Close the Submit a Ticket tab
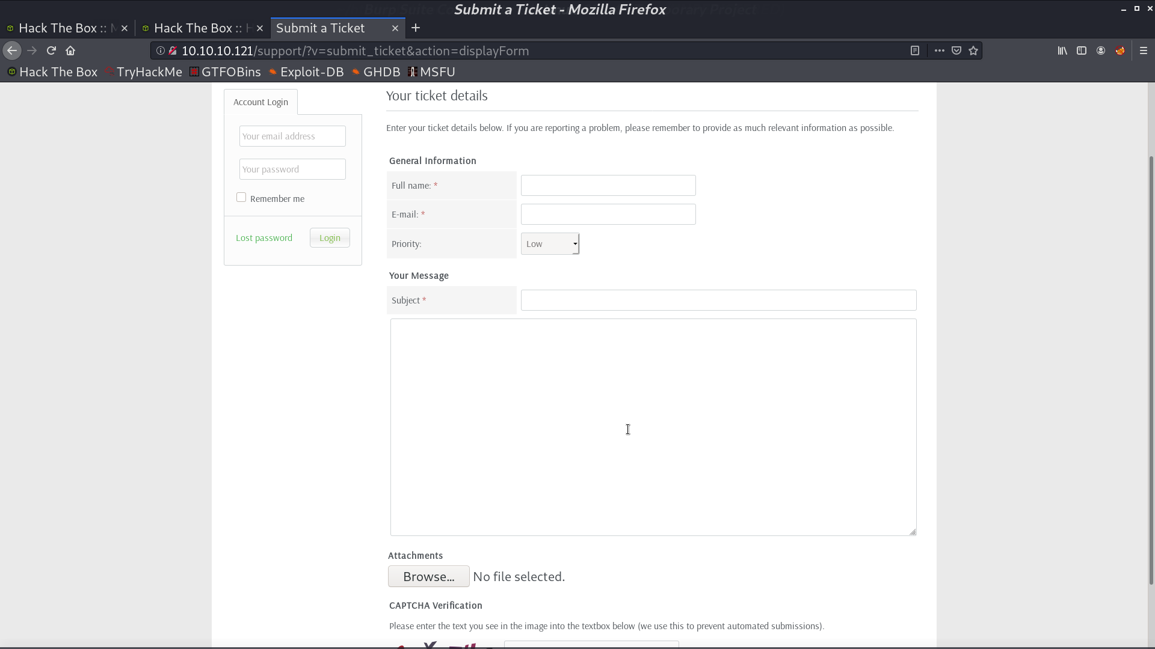The image size is (1155, 649). pyautogui.click(x=395, y=28)
